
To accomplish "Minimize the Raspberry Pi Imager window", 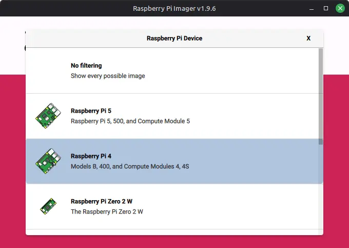I will (x=311, y=8).
